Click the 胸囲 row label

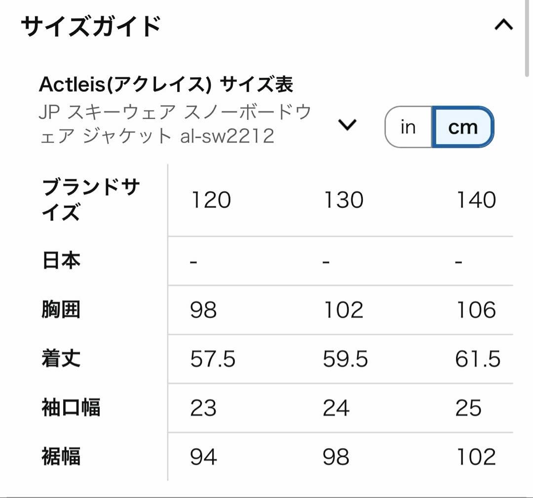tap(59, 310)
